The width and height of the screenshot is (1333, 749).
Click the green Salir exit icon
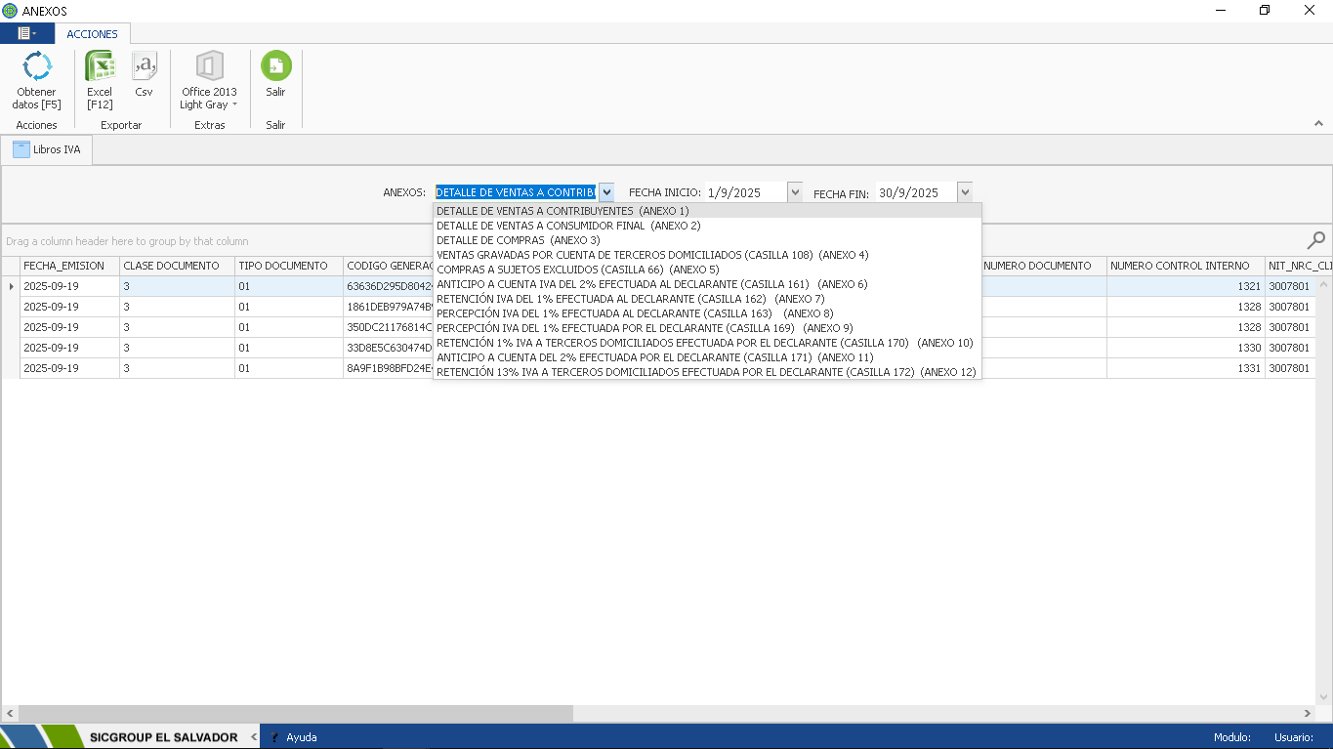tap(276, 66)
